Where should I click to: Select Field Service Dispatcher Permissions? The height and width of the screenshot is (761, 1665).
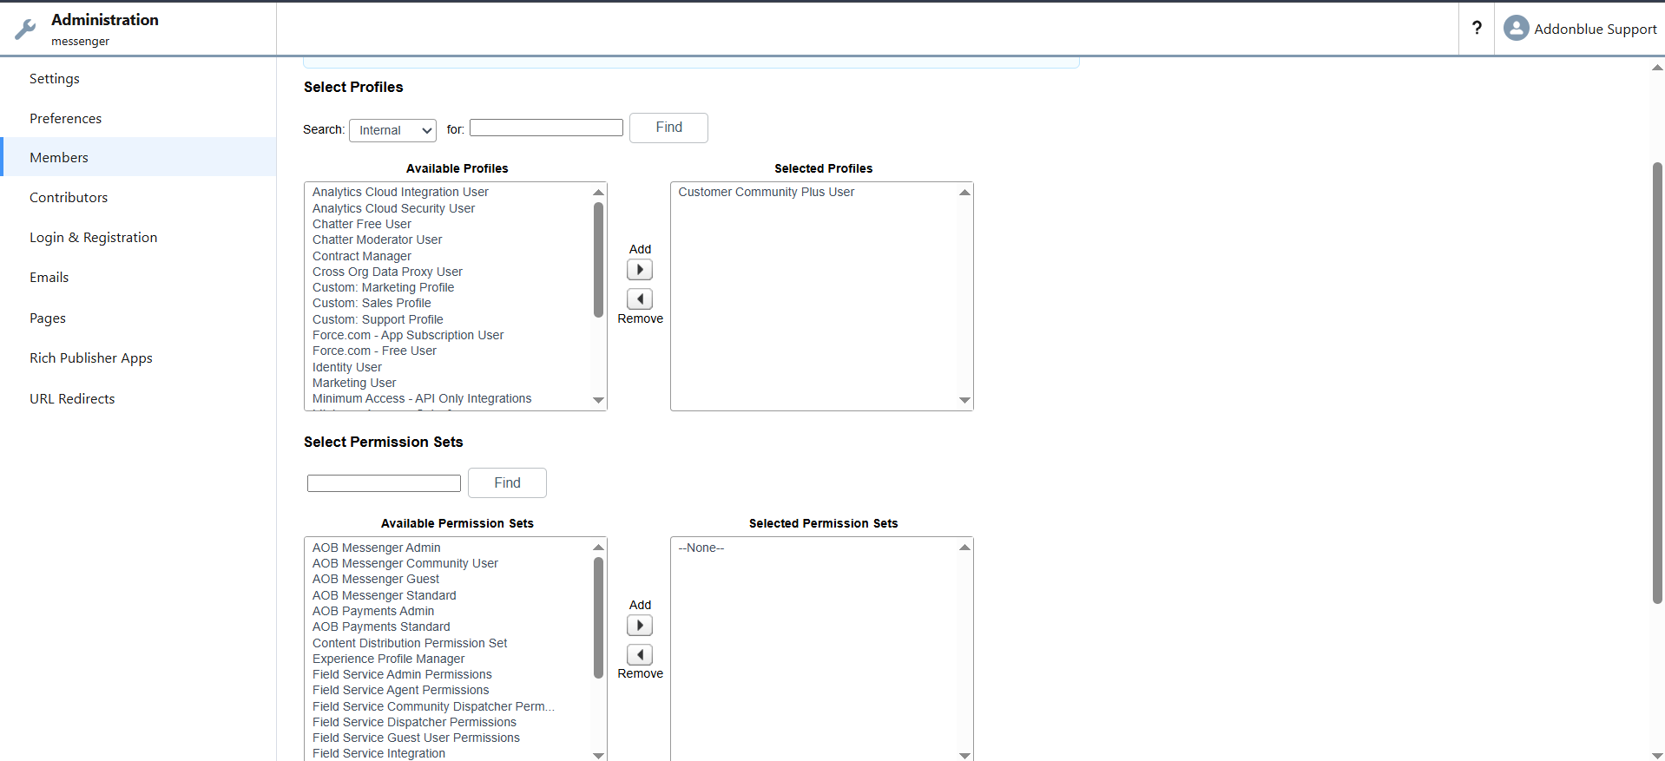pyautogui.click(x=414, y=722)
